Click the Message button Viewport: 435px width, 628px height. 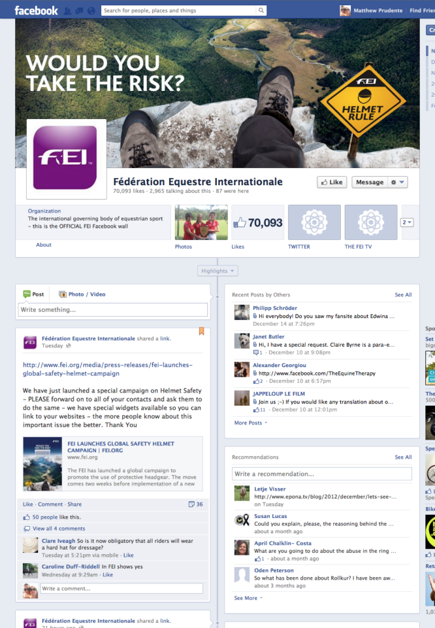pos(370,183)
